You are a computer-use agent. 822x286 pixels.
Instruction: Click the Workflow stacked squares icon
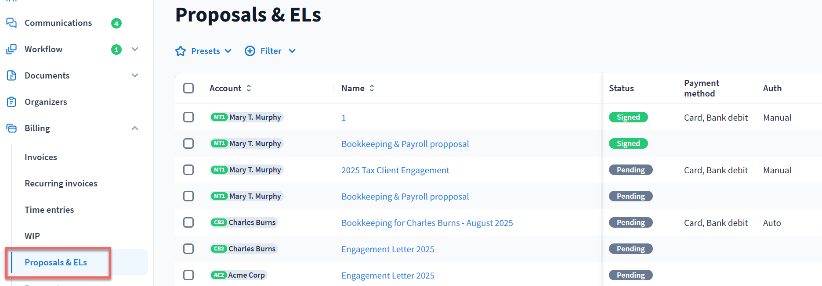click(11, 49)
